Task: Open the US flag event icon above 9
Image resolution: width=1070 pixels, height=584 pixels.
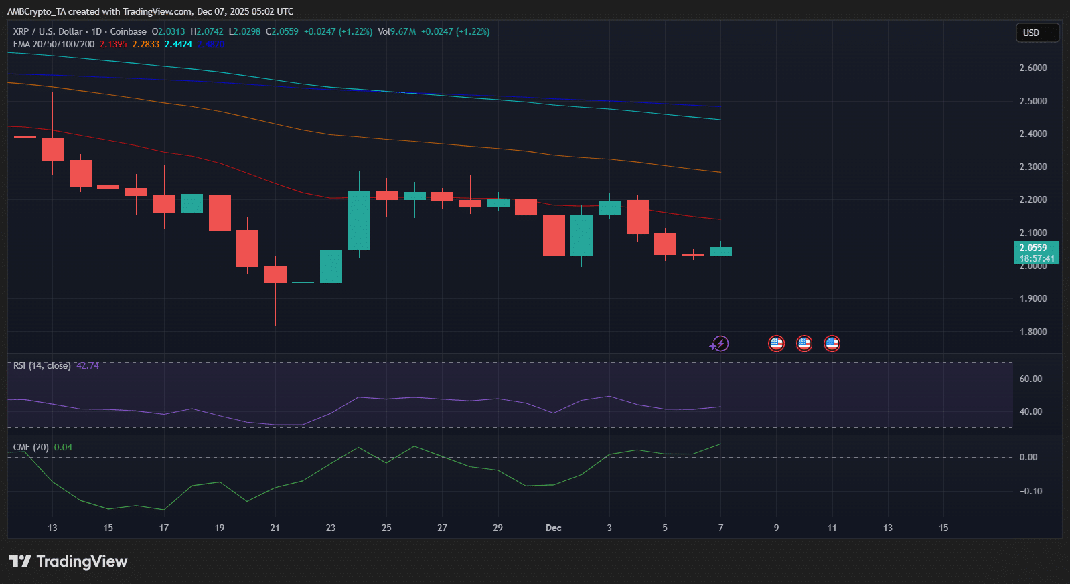Action: pyautogui.click(x=776, y=344)
